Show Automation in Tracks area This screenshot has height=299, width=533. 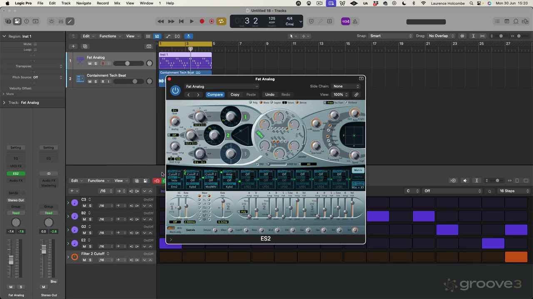pyautogui.click(x=168, y=36)
